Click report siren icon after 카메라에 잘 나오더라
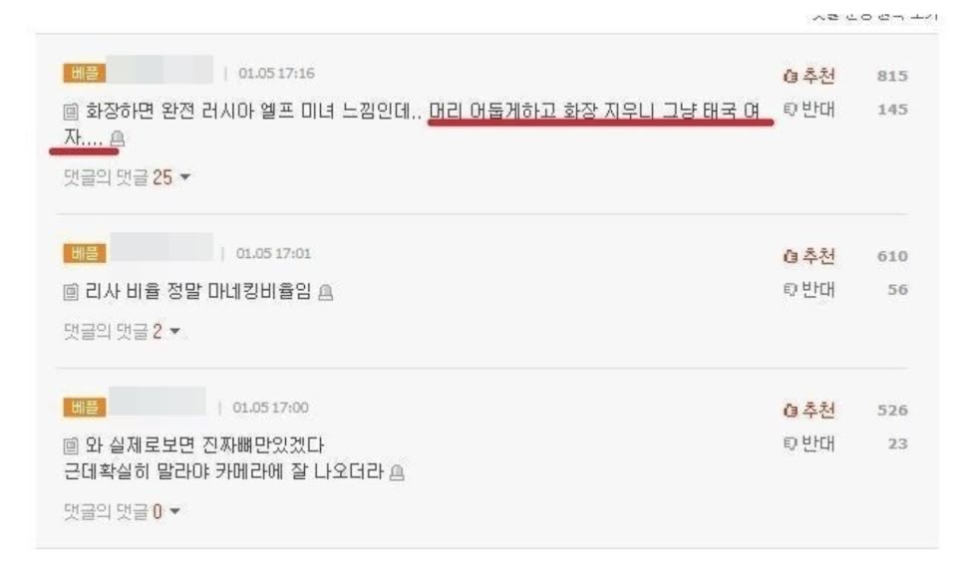Image resolution: width=957 pixels, height=561 pixels. [x=397, y=472]
